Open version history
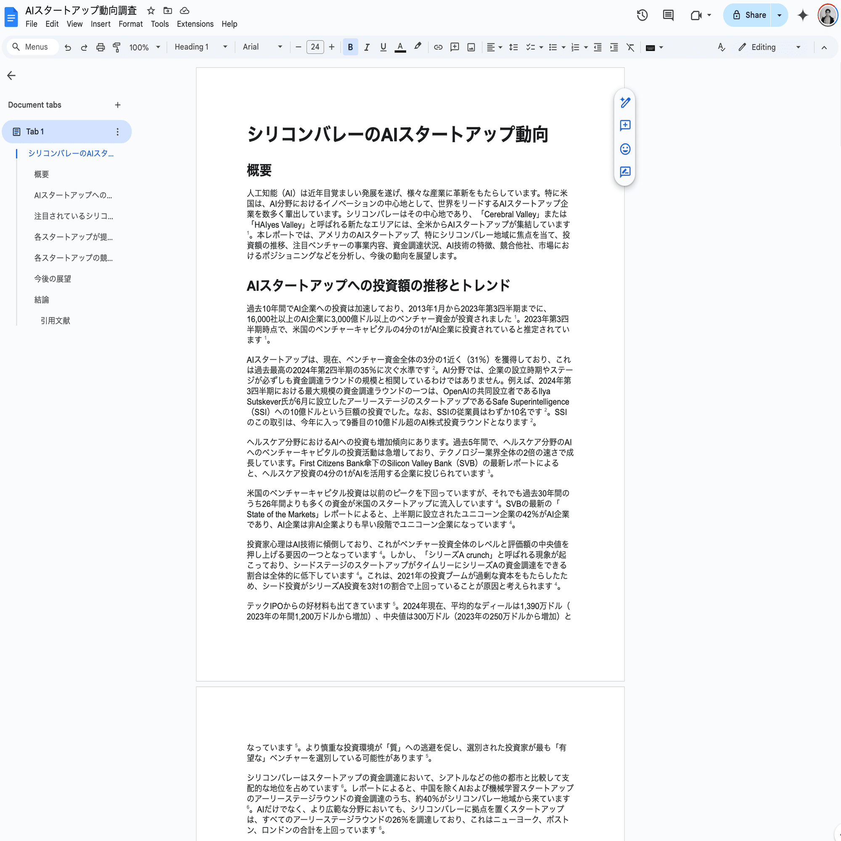 pyautogui.click(x=642, y=15)
